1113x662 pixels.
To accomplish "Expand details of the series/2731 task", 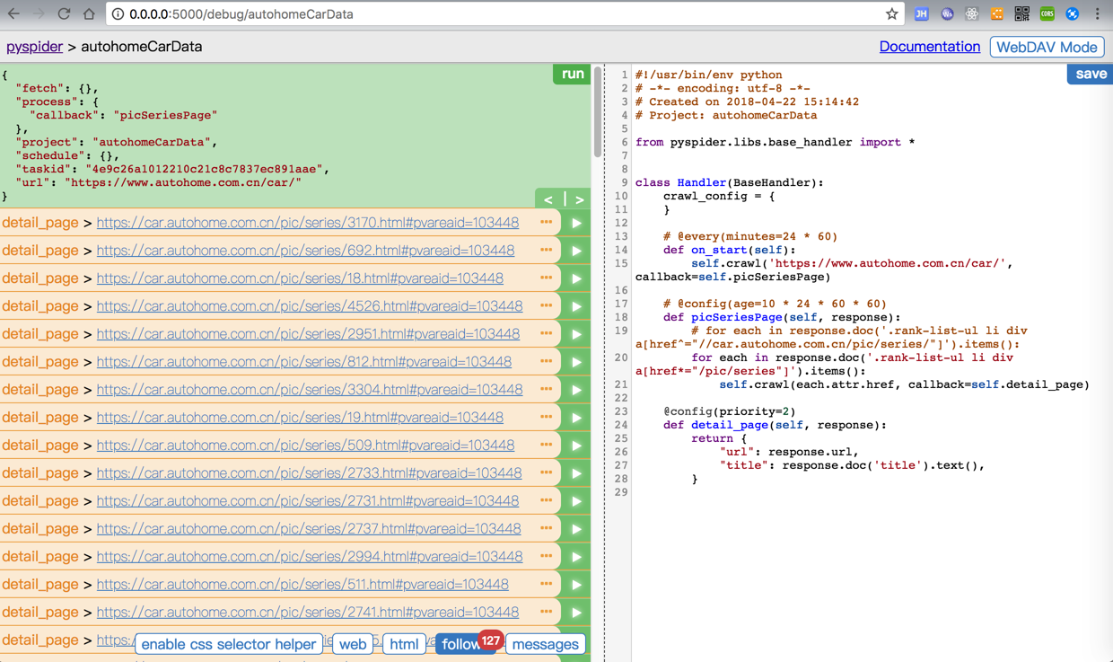I will tap(546, 500).
